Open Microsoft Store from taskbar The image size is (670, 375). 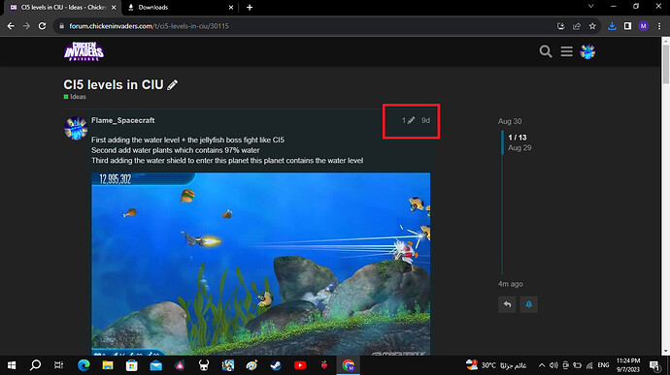[x=132, y=365]
